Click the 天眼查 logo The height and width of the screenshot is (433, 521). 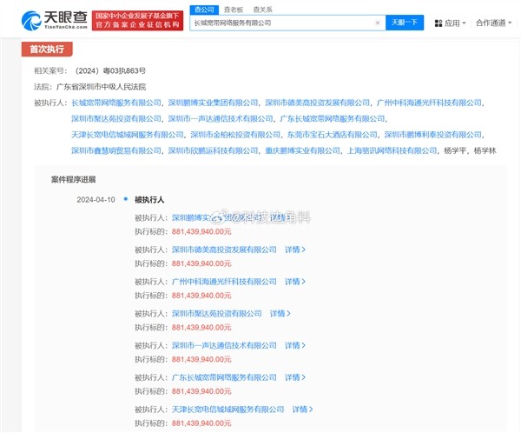click(x=35, y=18)
